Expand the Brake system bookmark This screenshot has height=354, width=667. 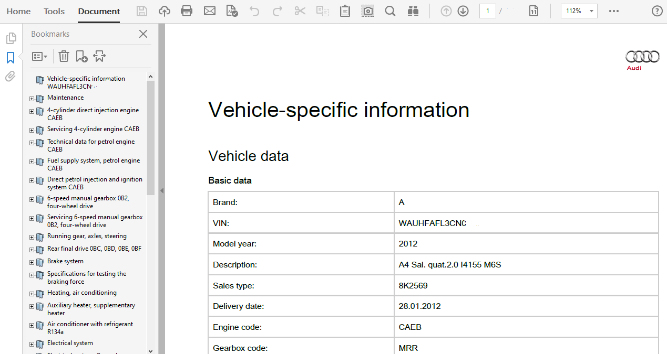[x=32, y=262]
